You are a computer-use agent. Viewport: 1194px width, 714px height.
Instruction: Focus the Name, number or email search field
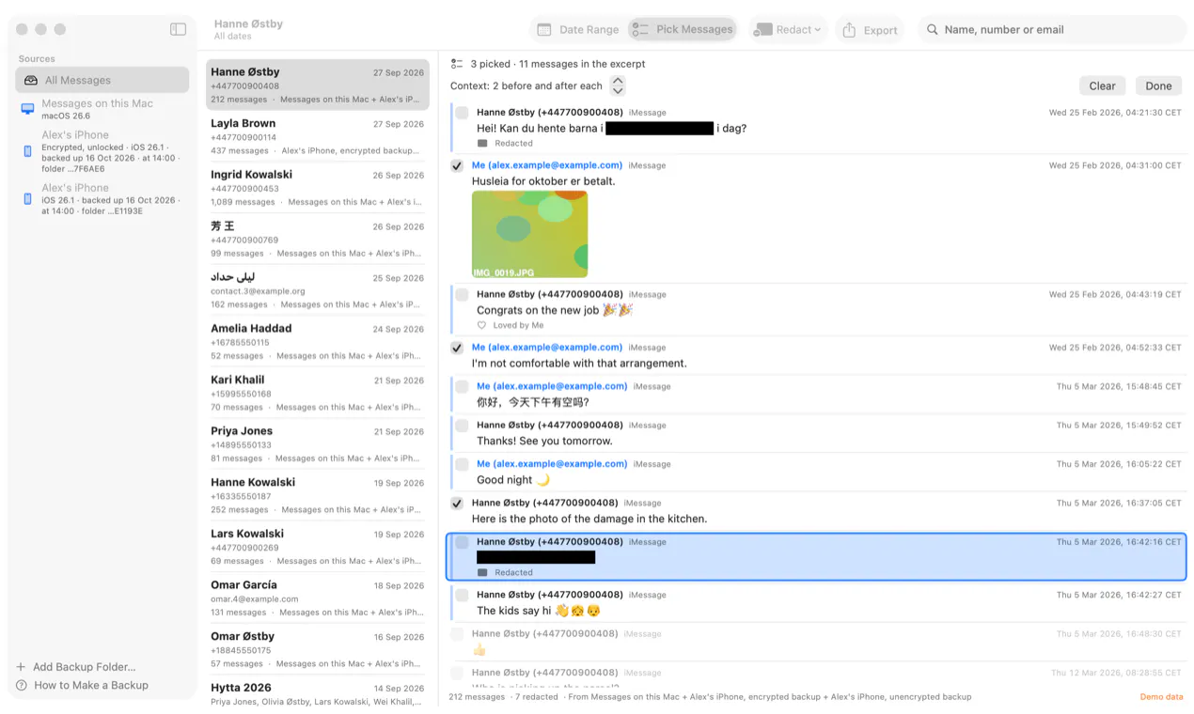tap(1052, 30)
